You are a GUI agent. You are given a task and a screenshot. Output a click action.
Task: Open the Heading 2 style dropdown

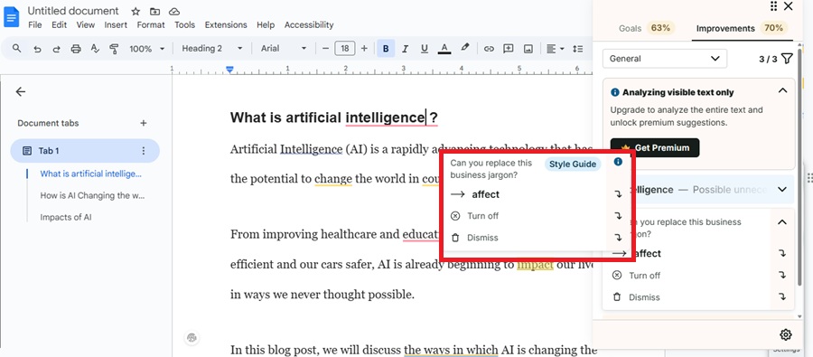(x=212, y=48)
